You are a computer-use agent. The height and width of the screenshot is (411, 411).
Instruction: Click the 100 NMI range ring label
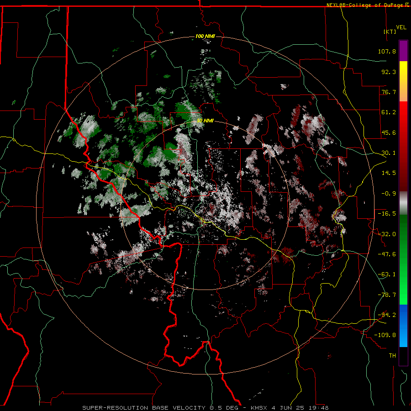(205, 36)
